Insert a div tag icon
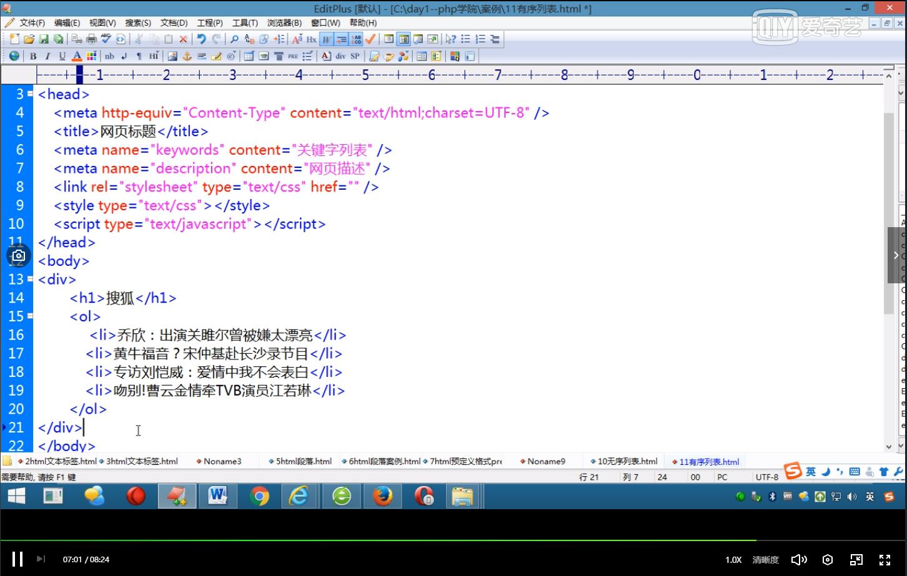 pyautogui.click(x=340, y=56)
